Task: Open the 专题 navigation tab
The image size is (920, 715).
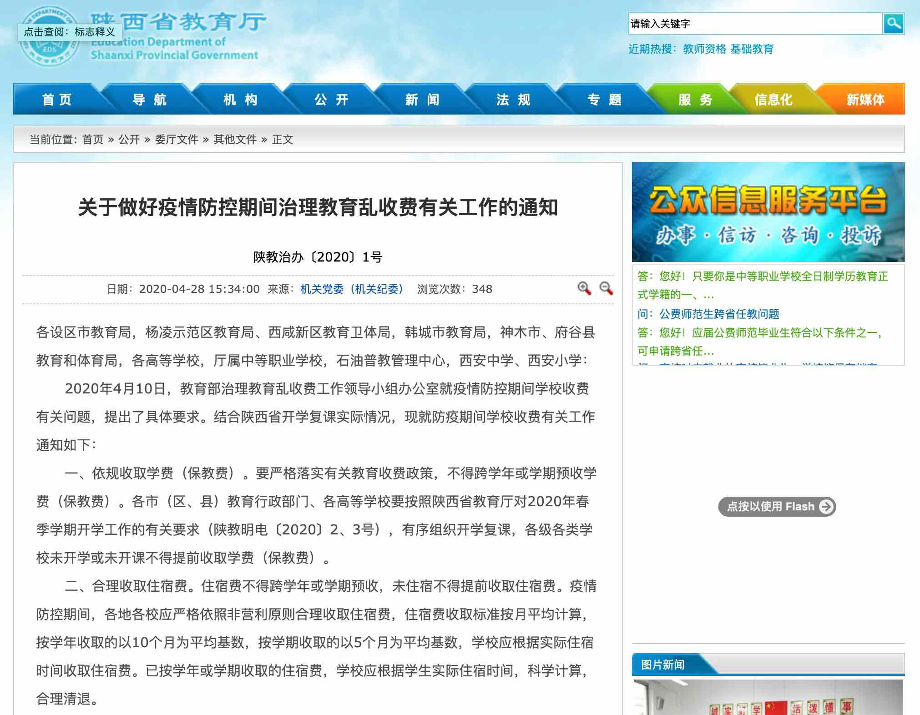Action: tap(604, 100)
